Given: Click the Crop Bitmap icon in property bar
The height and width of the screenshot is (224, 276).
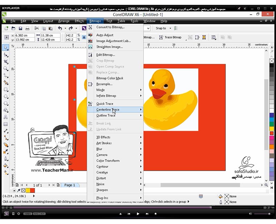Looking at the screenshot, I should click(190, 37).
